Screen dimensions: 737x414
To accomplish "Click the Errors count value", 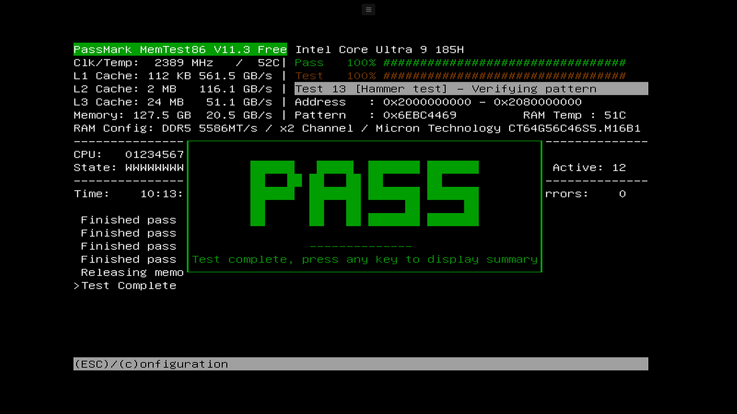I will pyautogui.click(x=622, y=194).
